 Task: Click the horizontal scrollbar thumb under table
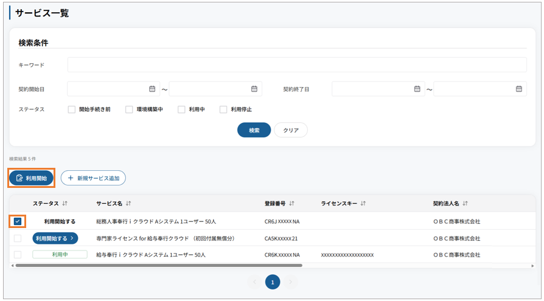click(159, 266)
